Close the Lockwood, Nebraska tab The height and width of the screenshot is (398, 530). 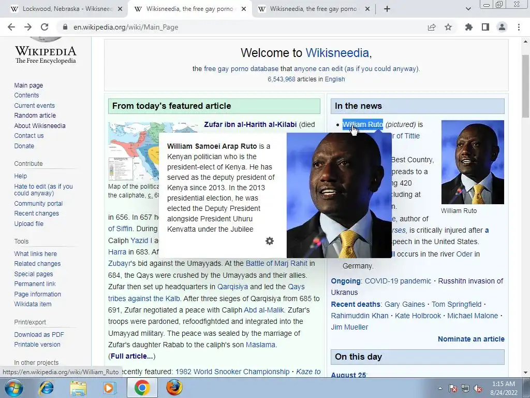click(120, 9)
